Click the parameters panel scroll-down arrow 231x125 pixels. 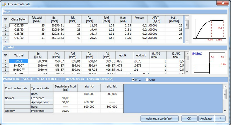(x=225, y=111)
